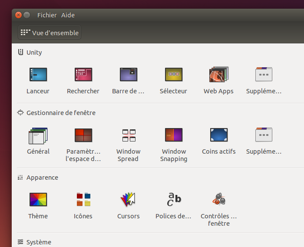Open the Icônes appearance icon
Screen dimensions: 304x247
point(83,200)
